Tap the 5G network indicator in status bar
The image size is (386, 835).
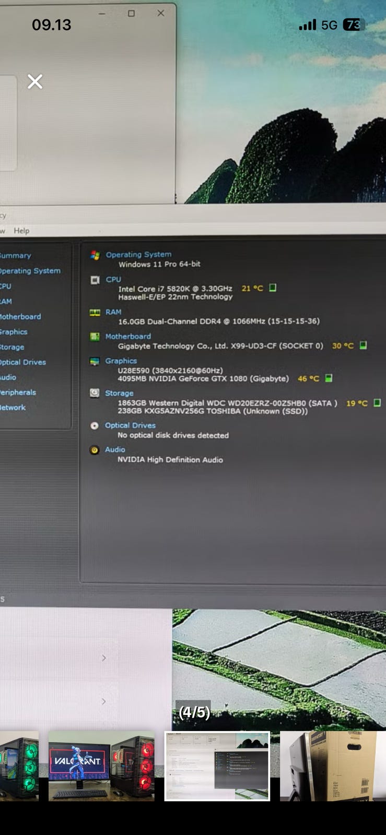[x=329, y=25]
